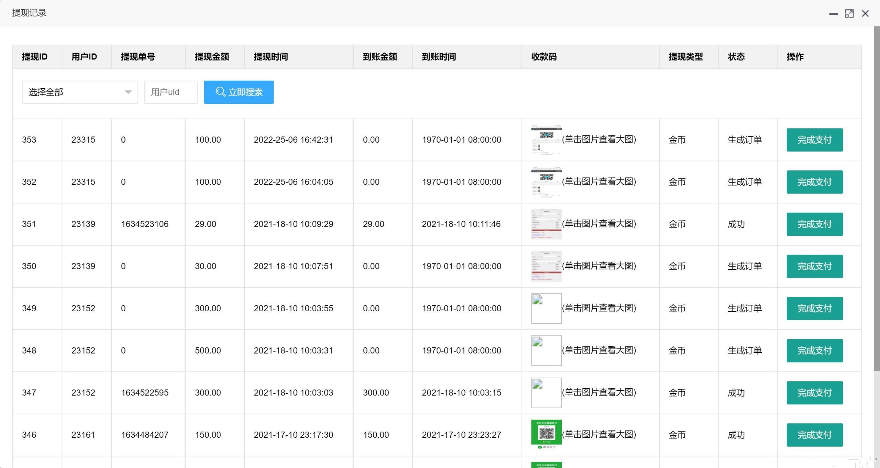Image resolution: width=880 pixels, height=468 pixels.
Task: Click the 提现记录 window title
Action: (29, 13)
